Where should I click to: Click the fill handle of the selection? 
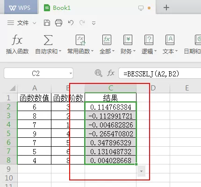(136, 164)
